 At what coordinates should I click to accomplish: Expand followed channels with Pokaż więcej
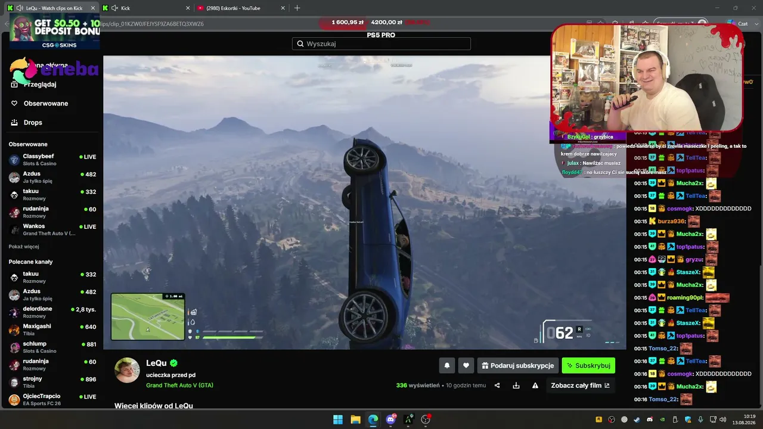point(24,247)
